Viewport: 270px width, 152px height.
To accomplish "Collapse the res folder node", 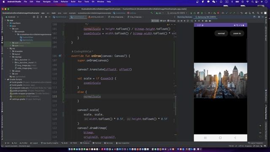I will point(8,49).
